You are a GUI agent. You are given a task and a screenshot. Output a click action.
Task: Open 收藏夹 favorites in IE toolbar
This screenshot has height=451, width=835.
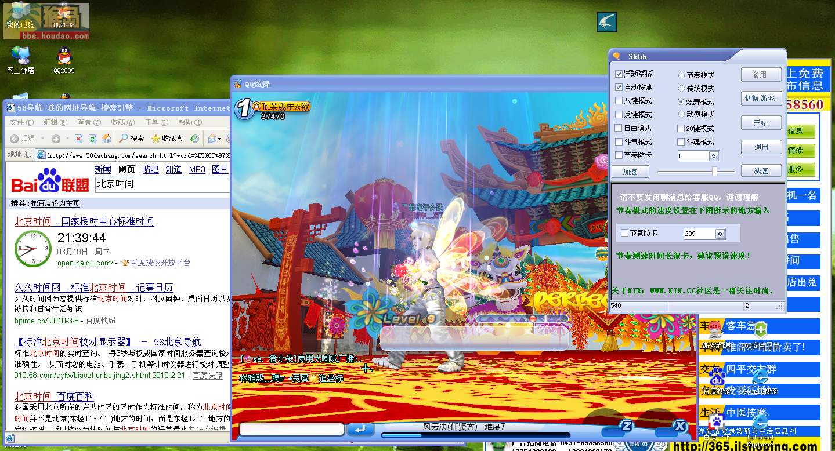pyautogui.click(x=167, y=139)
